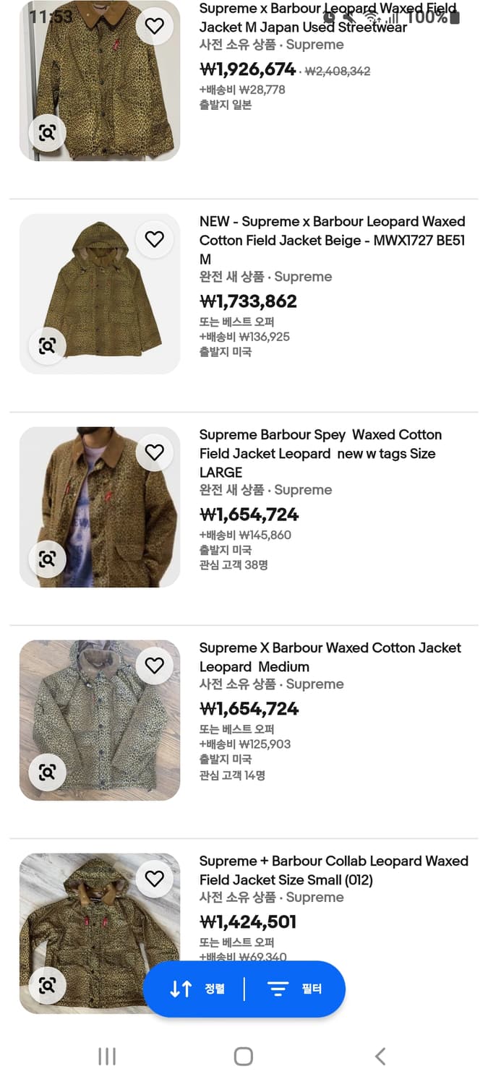This screenshot has height=1084, width=488.
Task: Favorite the Japan Used Streetwear jacket listing
Action: pyautogui.click(x=154, y=26)
